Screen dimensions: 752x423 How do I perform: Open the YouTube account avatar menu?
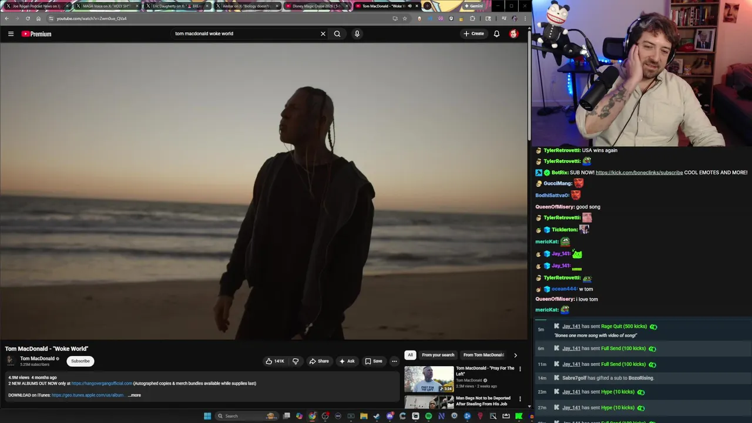(513, 33)
